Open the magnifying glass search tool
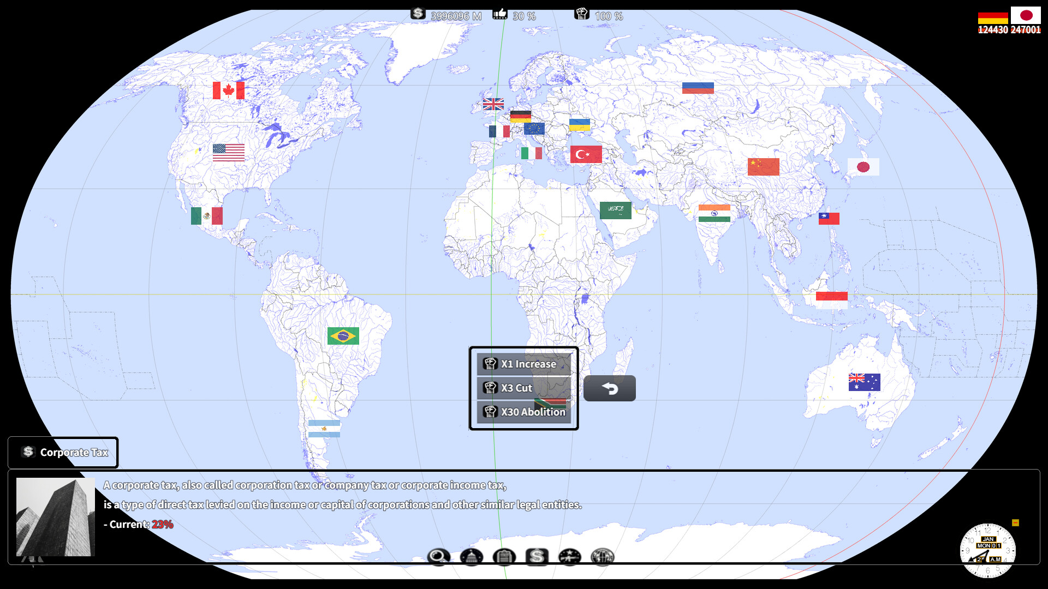 [x=438, y=557]
